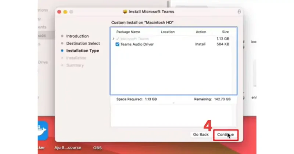Viewport: 294px width, 154px height.
Task: Click the dimmed Summary step
Action: [75, 65]
